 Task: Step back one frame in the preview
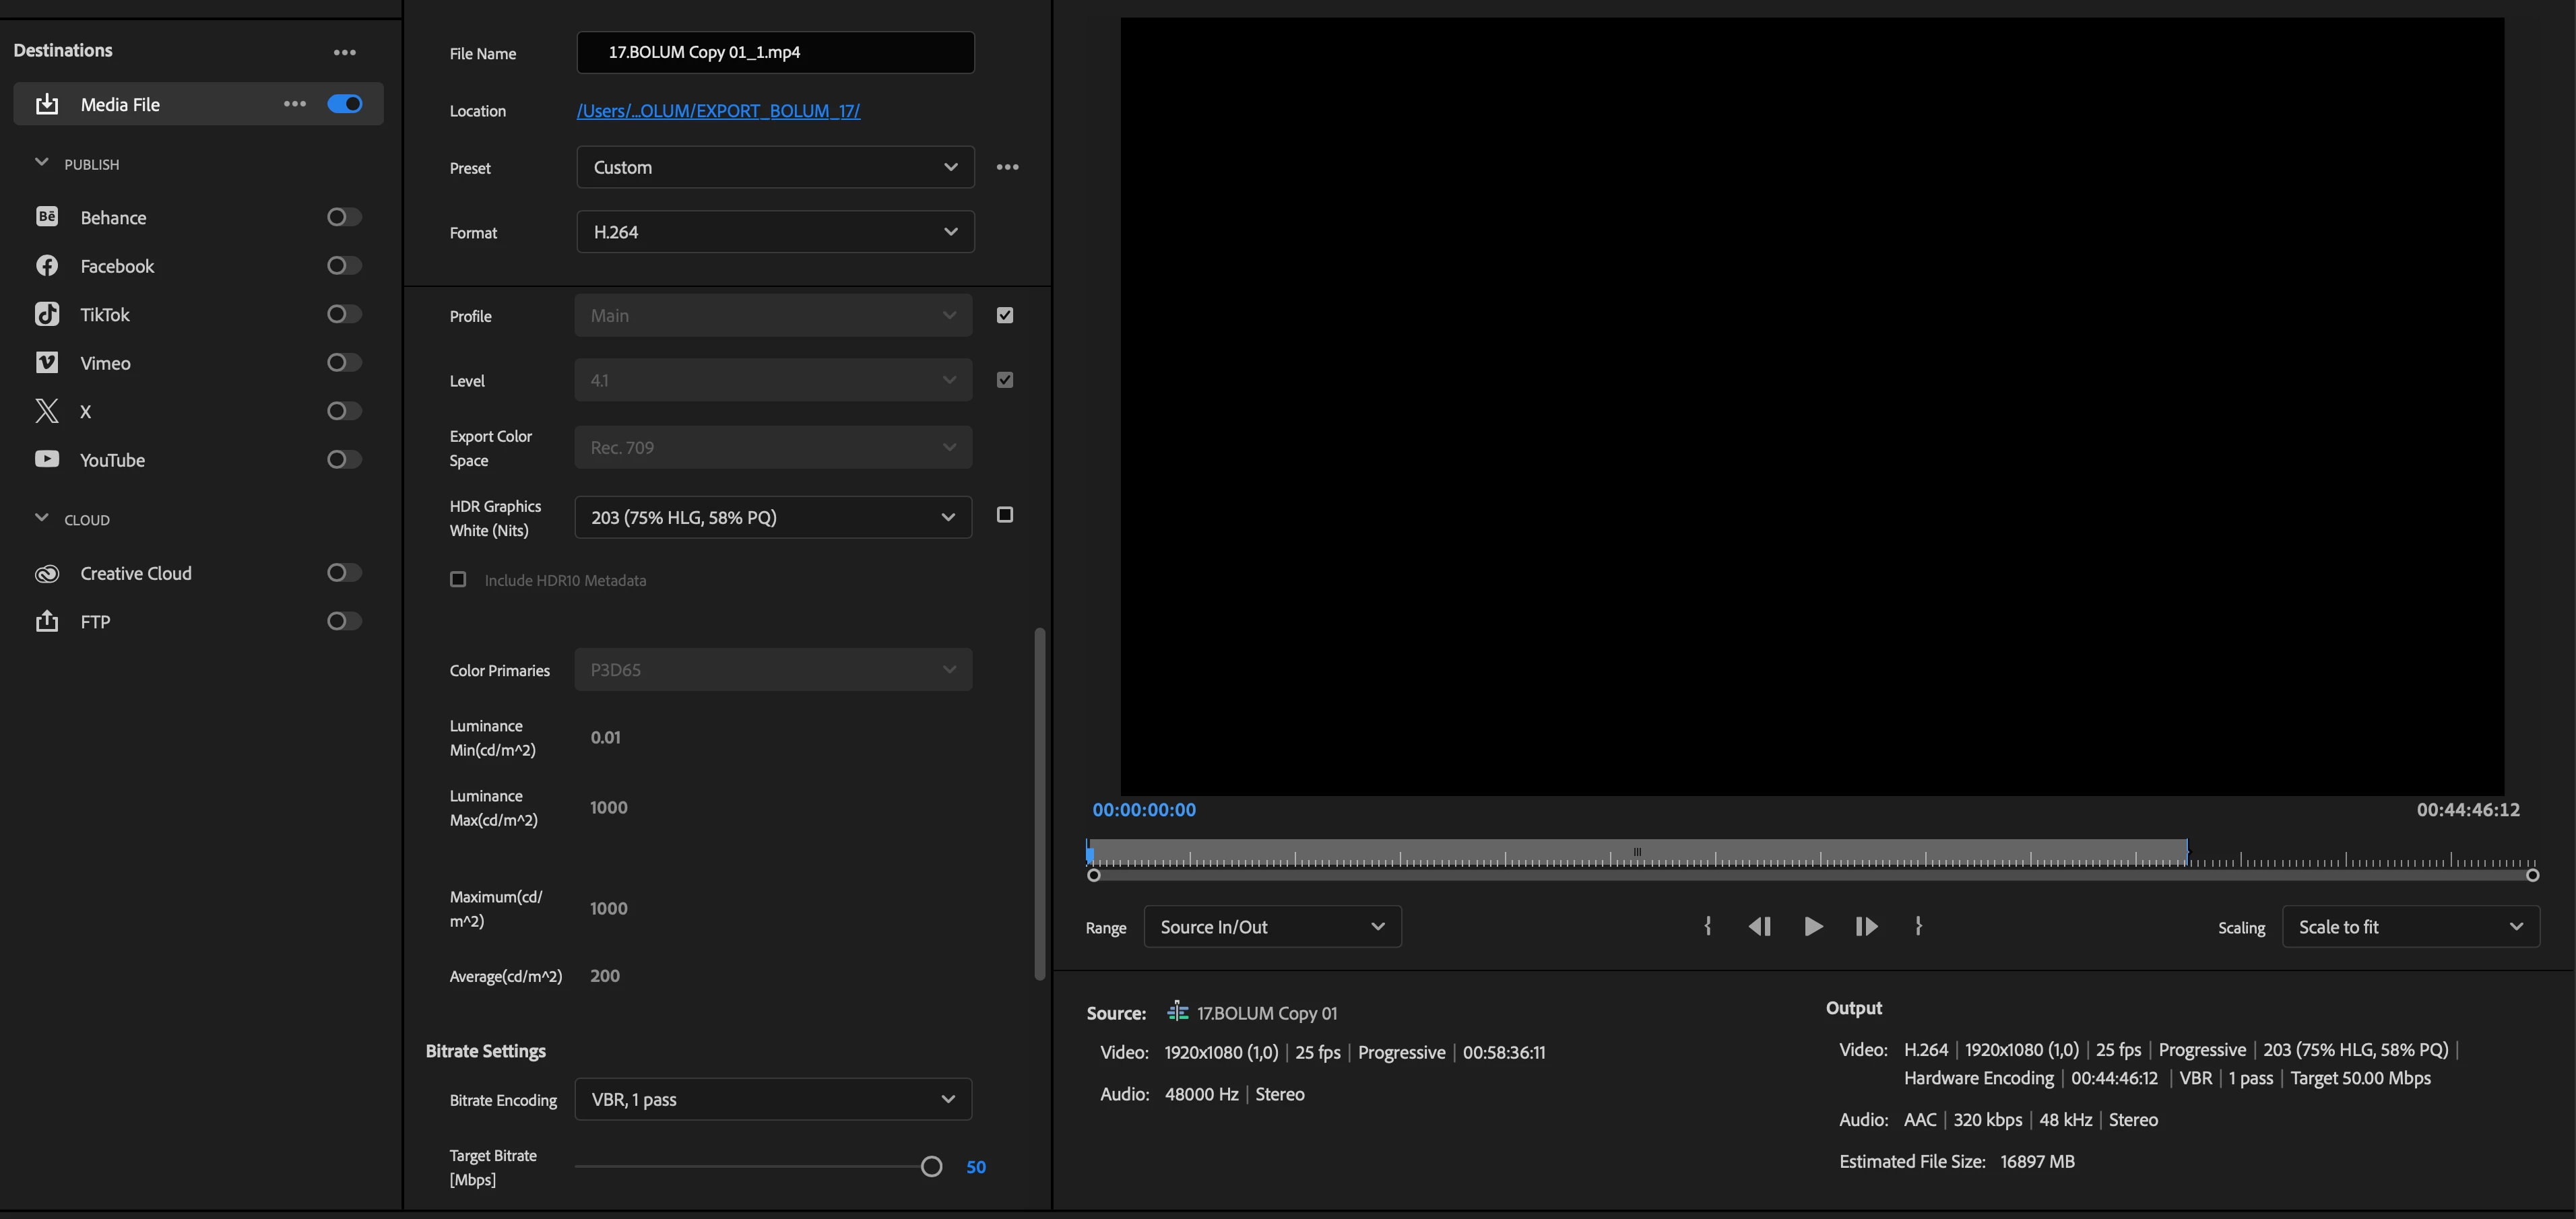click(1760, 927)
